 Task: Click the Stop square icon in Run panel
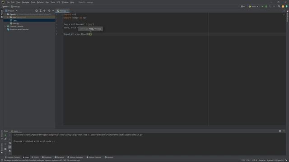(5, 149)
